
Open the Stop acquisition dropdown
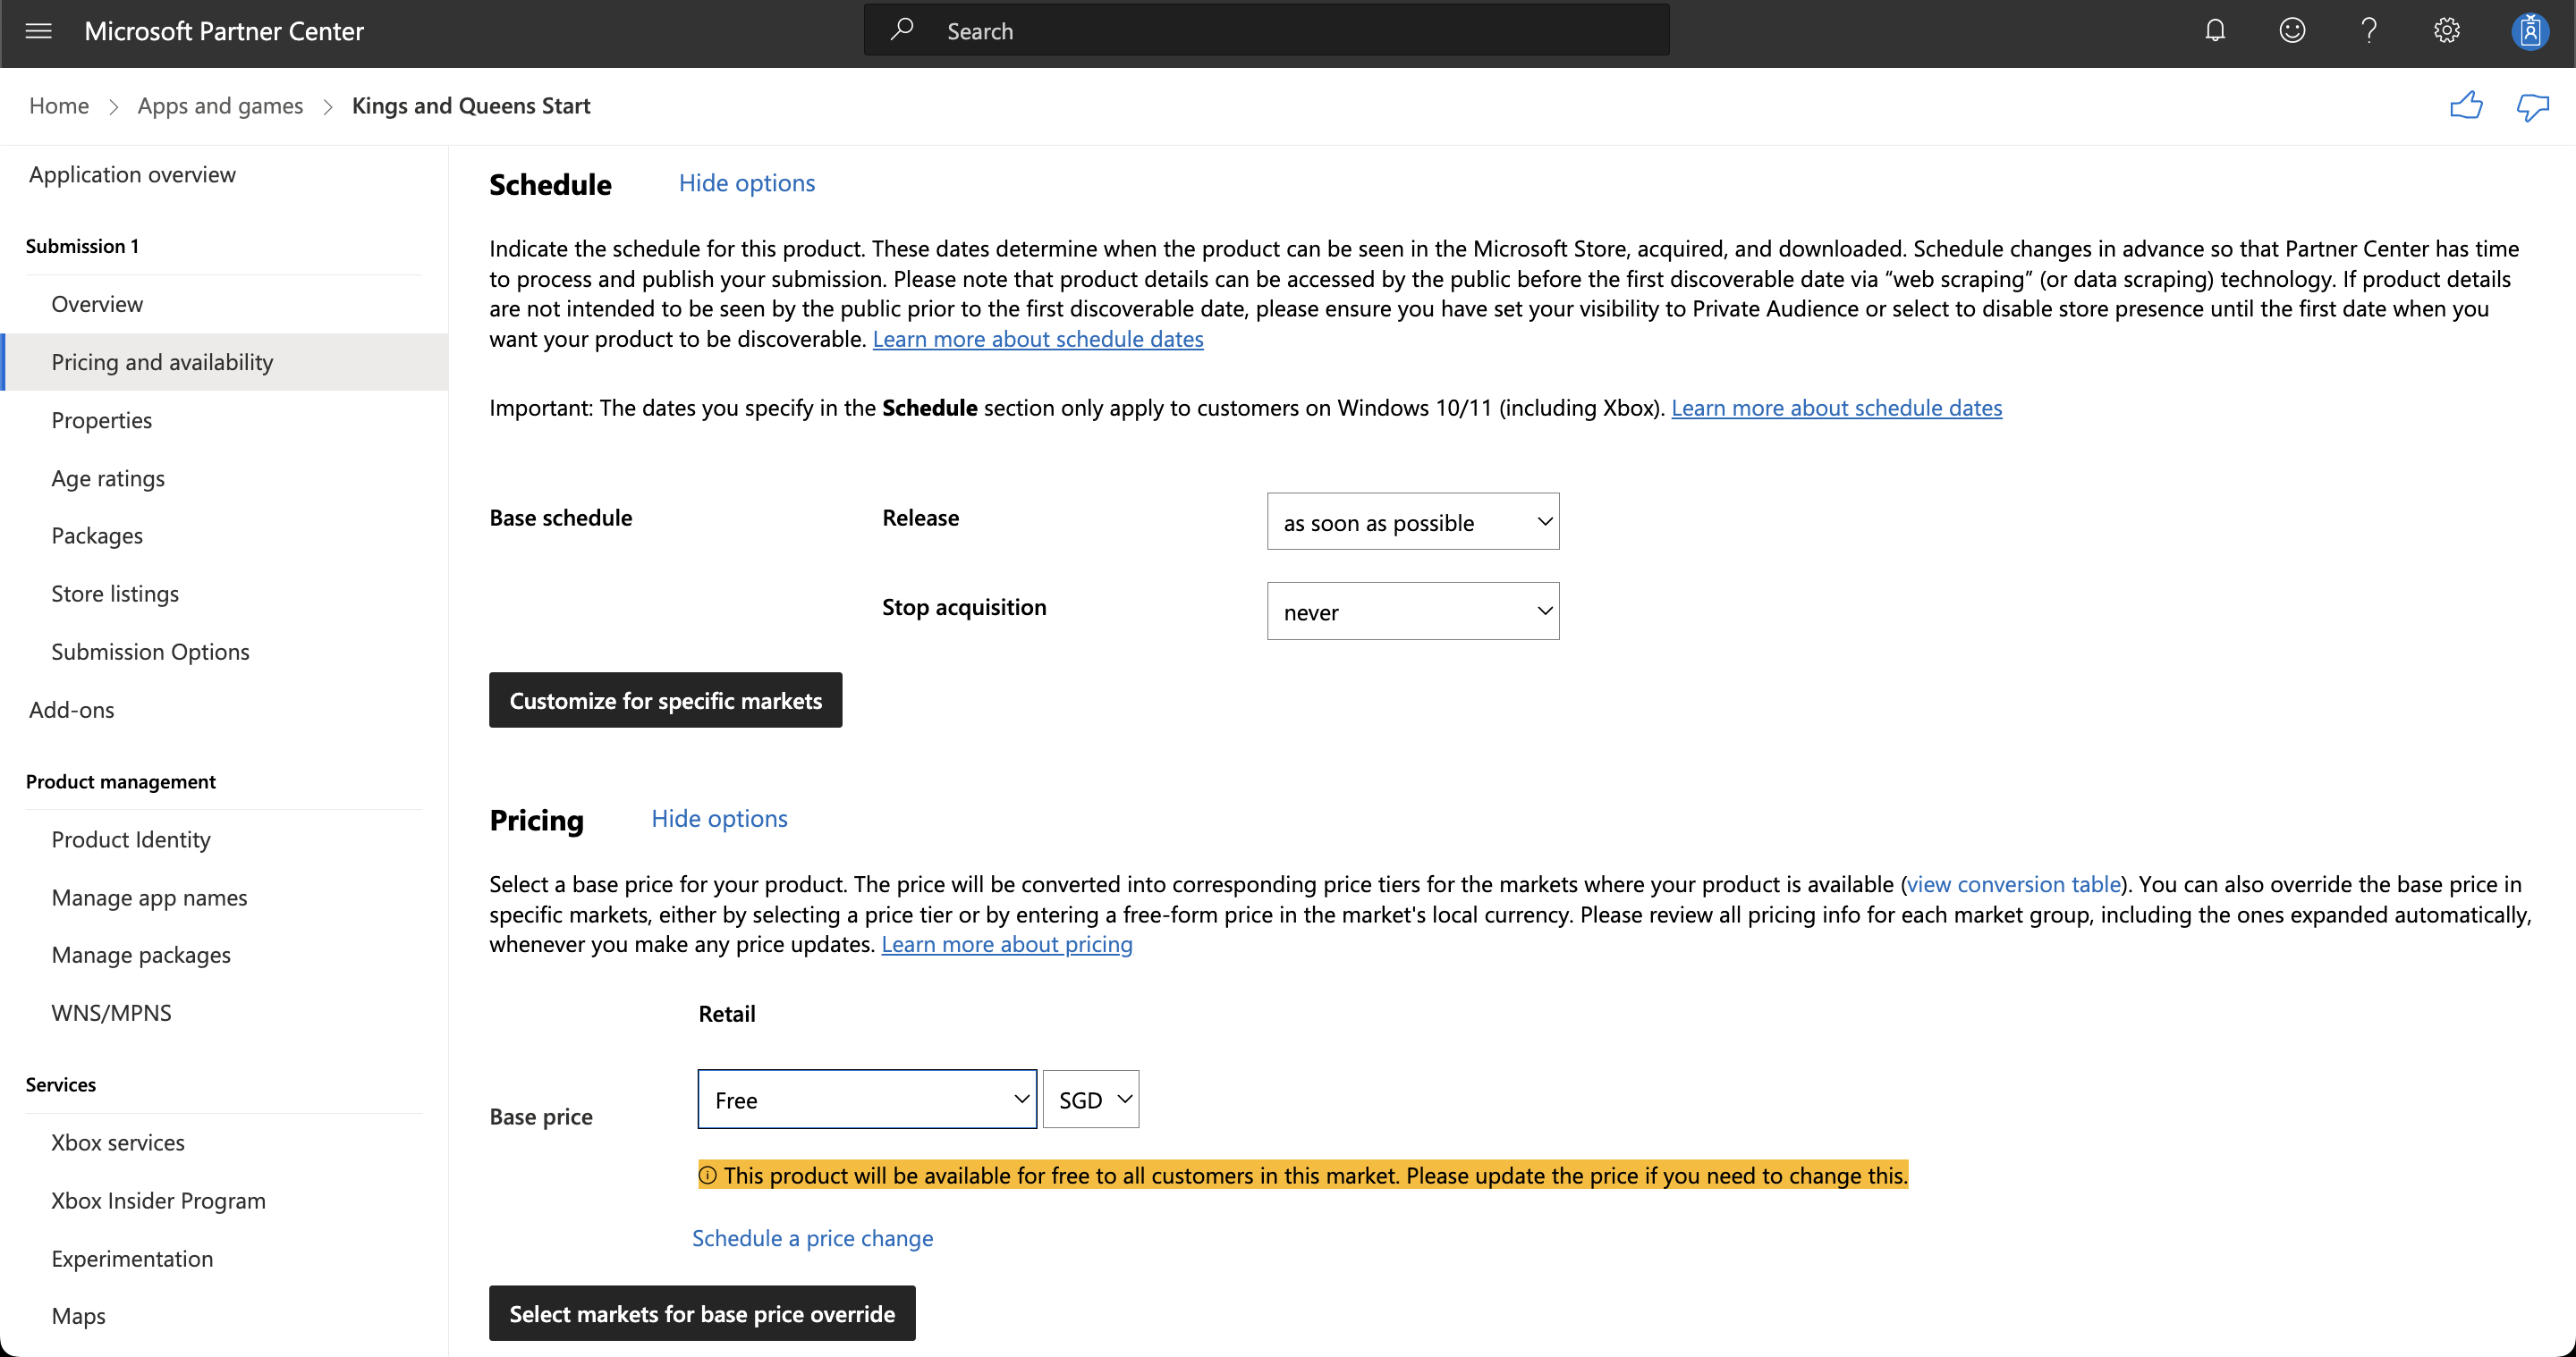coord(1412,611)
